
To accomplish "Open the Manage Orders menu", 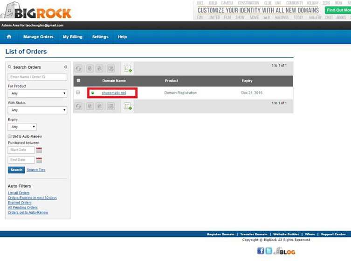I will coord(38,37).
